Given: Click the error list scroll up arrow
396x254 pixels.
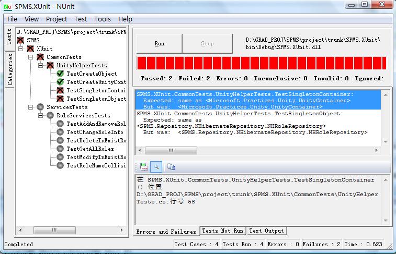Looking at the screenshot, I should (x=386, y=95).
